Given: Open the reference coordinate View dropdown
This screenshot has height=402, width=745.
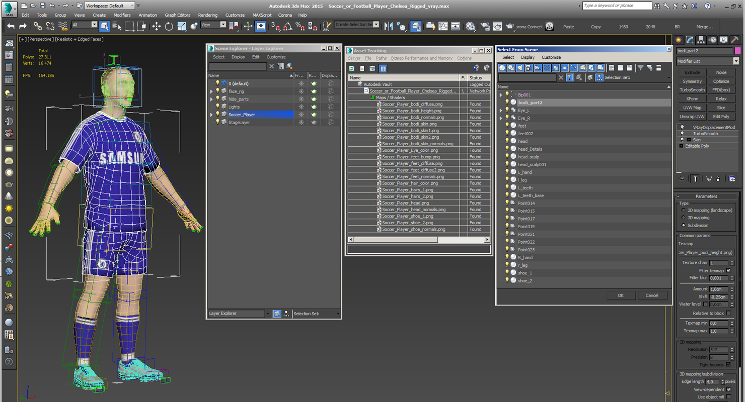Looking at the screenshot, I should point(213,25).
